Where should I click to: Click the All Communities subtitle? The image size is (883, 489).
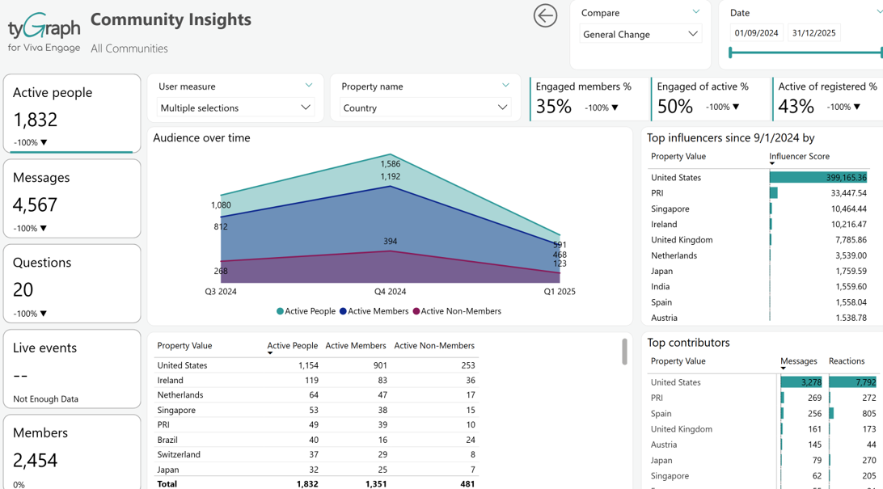tap(129, 48)
